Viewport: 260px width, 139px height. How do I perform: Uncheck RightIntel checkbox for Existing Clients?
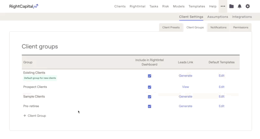pos(149,76)
